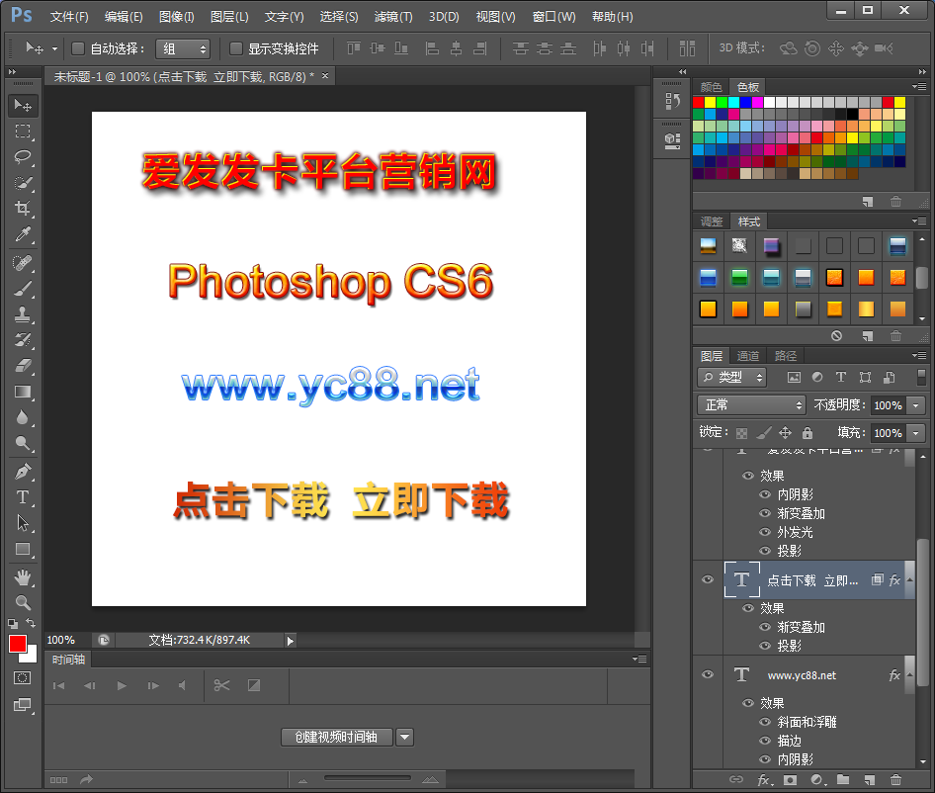Activate the Hand tool
This screenshot has height=793, width=935.
23,577
